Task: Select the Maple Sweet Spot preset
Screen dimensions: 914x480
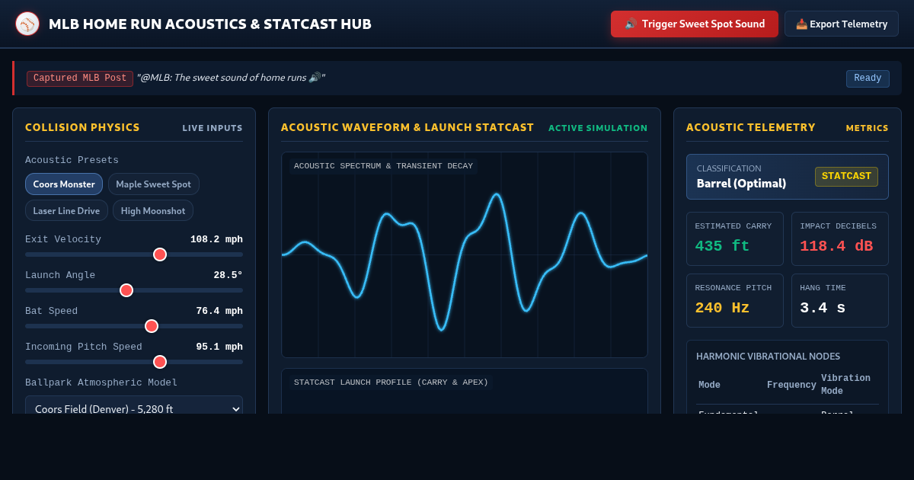Action: click(154, 184)
